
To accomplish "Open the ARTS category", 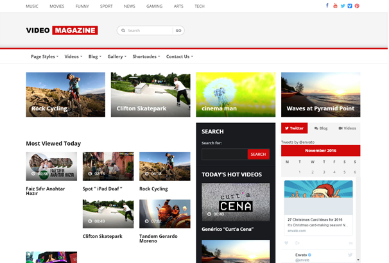I will (x=178, y=6).
